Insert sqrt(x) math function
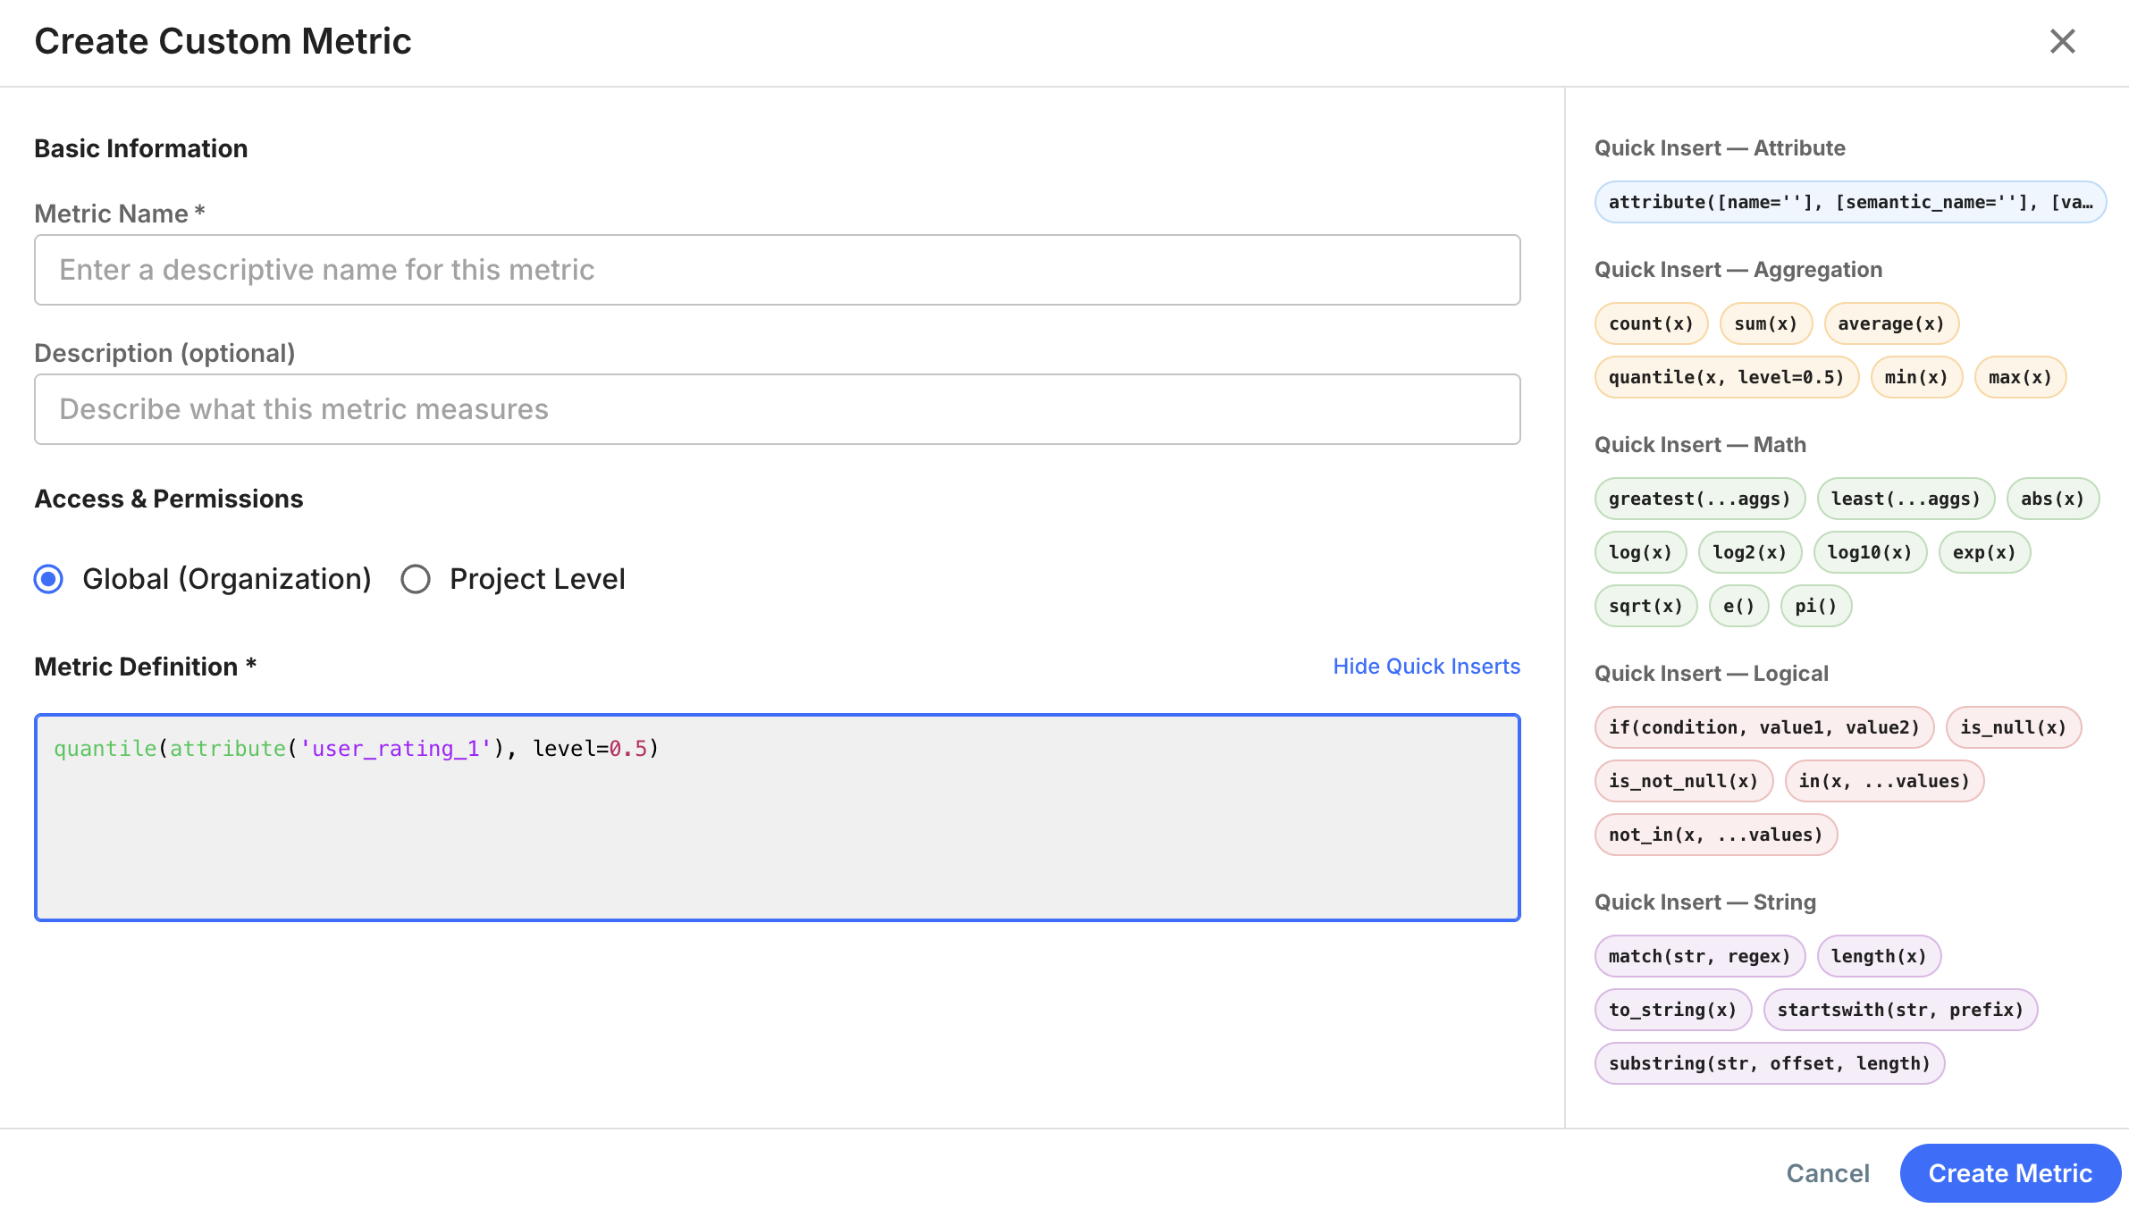2129x1217 pixels. point(1645,606)
